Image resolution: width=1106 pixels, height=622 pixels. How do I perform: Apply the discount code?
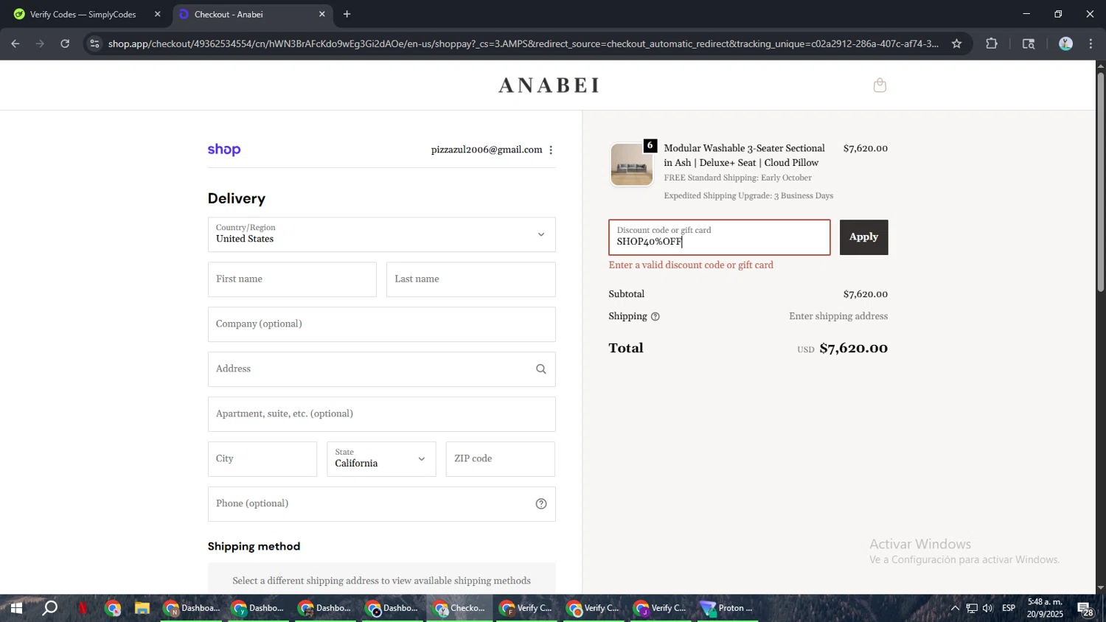click(x=863, y=237)
